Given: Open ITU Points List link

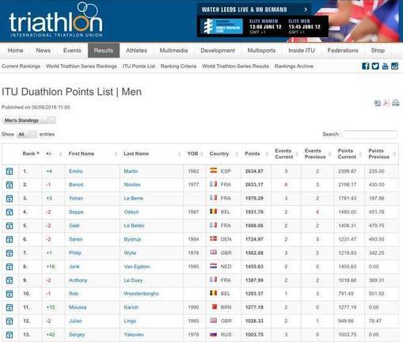Looking at the screenshot, I should 139,66.
